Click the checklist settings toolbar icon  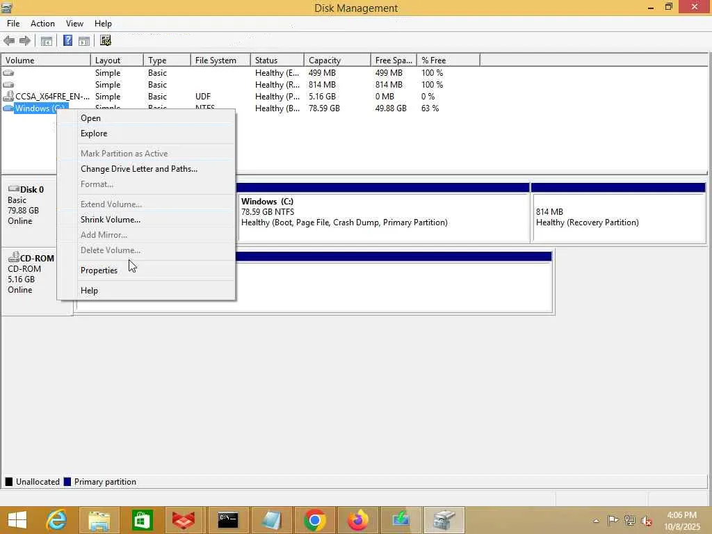(106, 41)
